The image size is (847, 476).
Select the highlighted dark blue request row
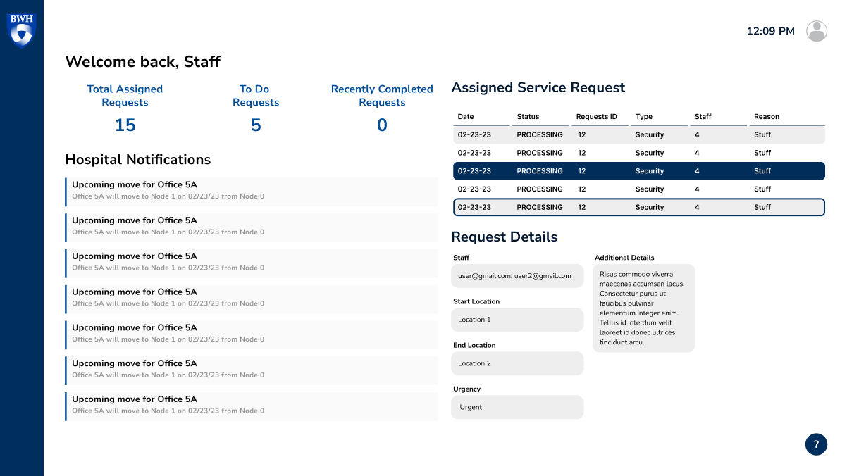point(638,171)
